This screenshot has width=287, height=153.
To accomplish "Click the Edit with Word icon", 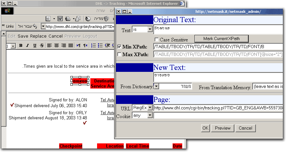I will pos(60,18).
